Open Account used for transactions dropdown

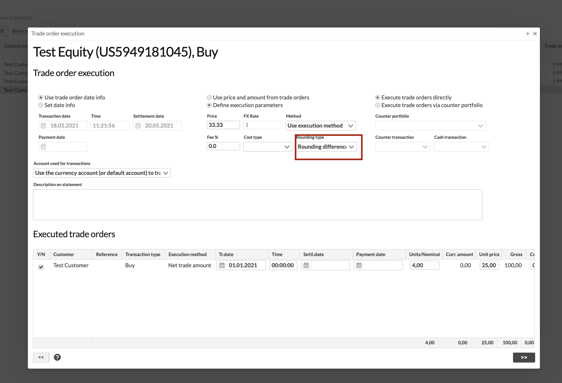102,173
